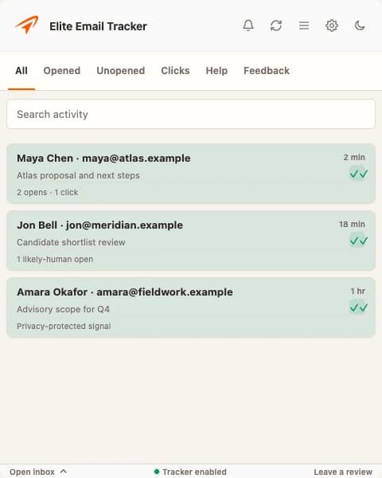Click double-check icon on Amara Okafor email
Screen dimensions: 382x478
click(359, 308)
